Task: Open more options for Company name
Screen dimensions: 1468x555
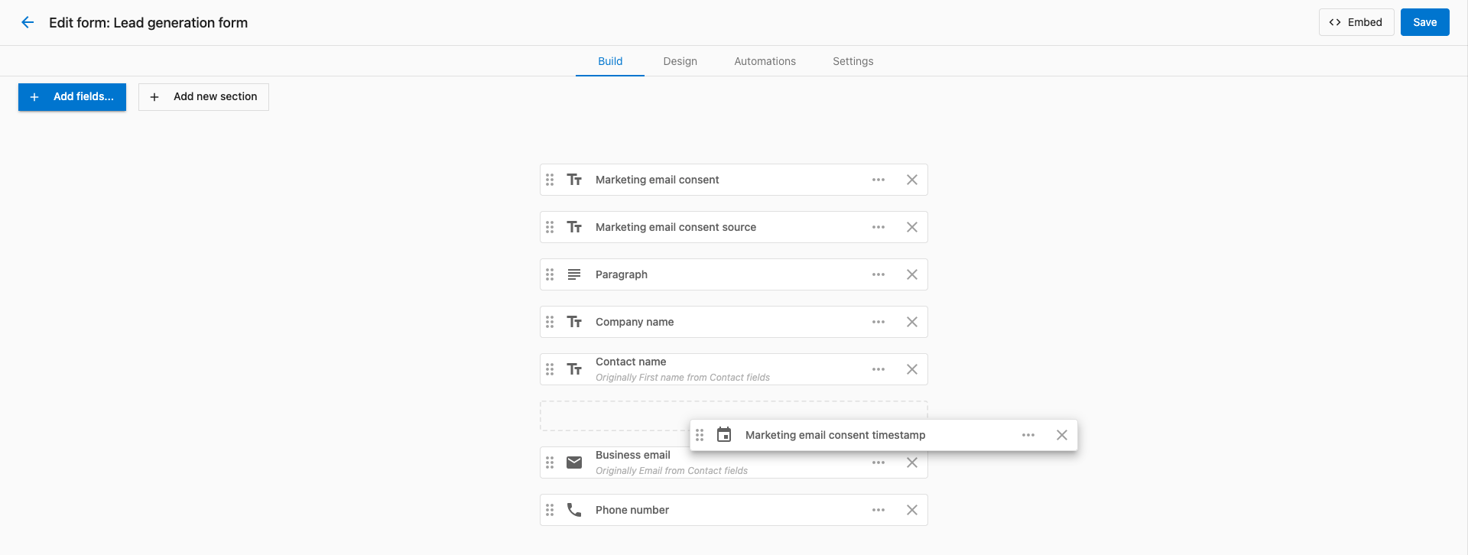Action: 879,322
